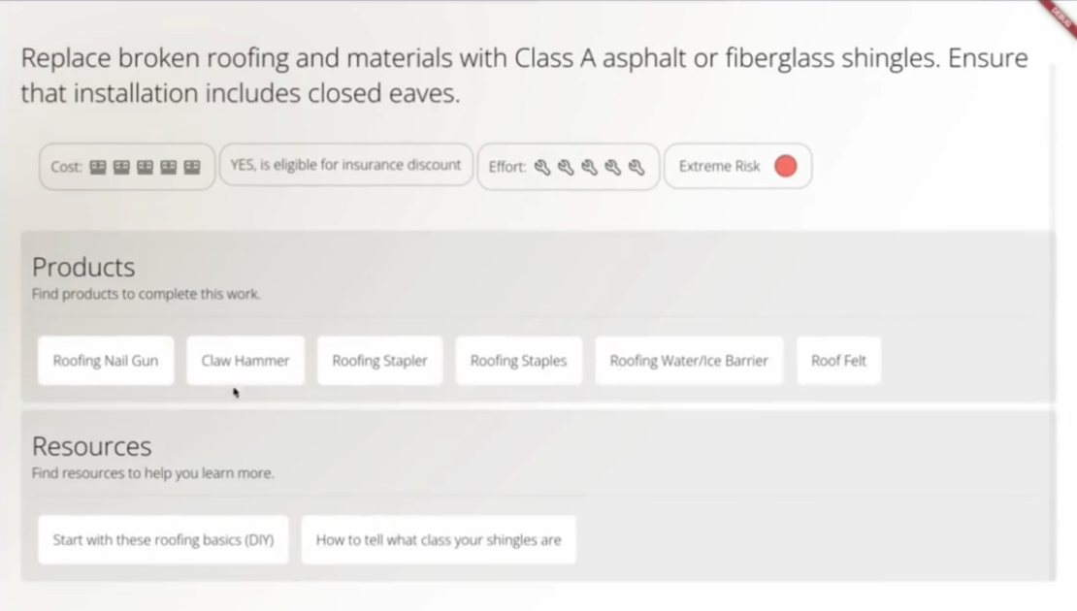Open the Roofing Stapler product

(x=379, y=361)
